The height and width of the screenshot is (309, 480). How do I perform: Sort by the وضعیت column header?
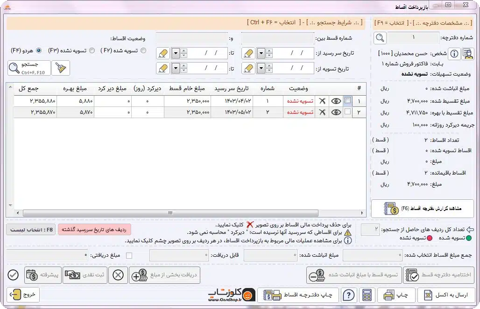coord(298,88)
